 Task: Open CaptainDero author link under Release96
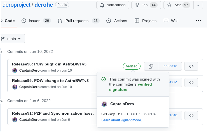tap(29, 70)
